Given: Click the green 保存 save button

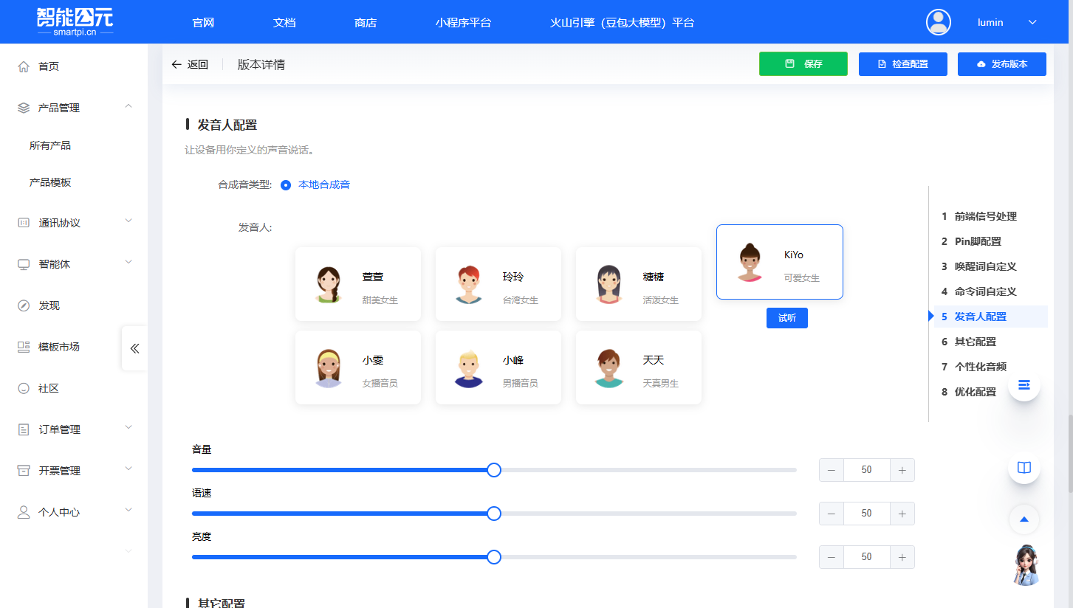Looking at the screenshot, I should (x=803, y=64).
